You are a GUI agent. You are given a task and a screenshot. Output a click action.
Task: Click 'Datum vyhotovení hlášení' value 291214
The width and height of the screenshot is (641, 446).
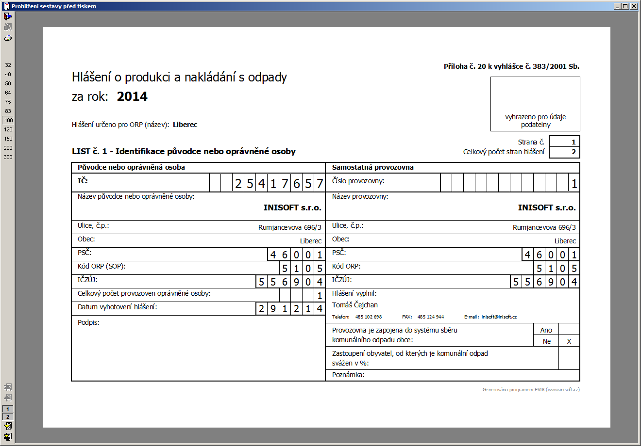click(290, 309)
